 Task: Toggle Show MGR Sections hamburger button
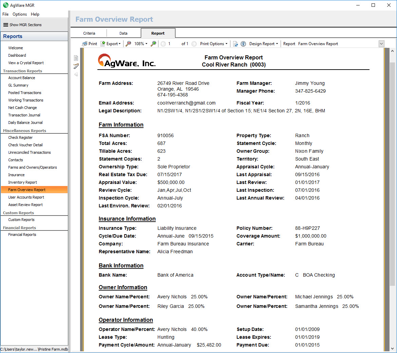point(6,25)
